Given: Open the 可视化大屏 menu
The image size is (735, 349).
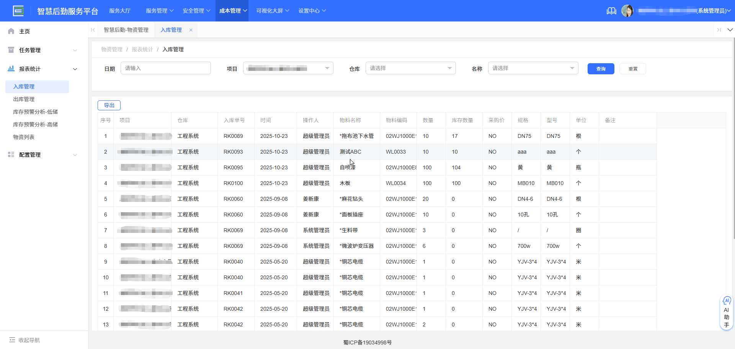Looking at the screenshot, I should coord(272,11).
